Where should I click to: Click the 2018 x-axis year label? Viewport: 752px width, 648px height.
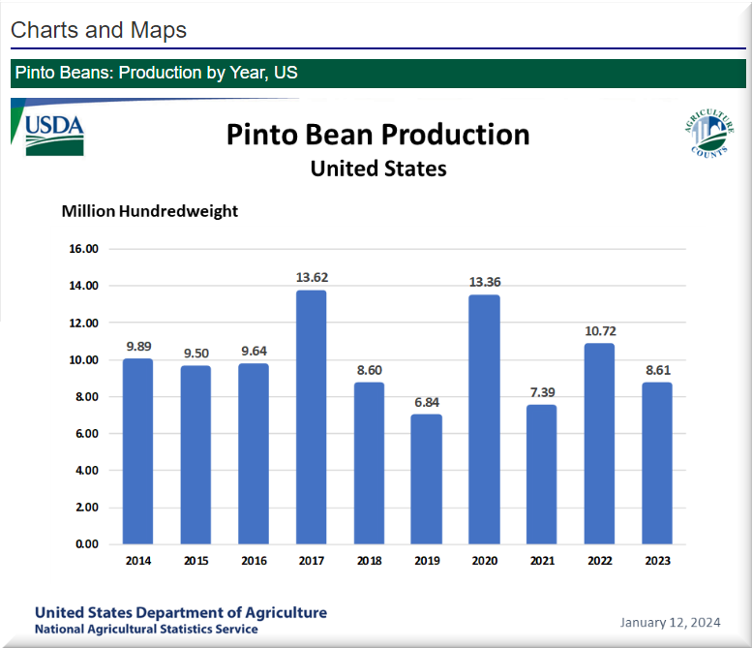[x=369, y=559]
